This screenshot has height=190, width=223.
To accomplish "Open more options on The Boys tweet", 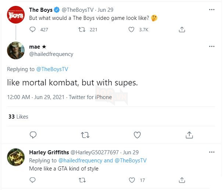I will click(212, 10).
